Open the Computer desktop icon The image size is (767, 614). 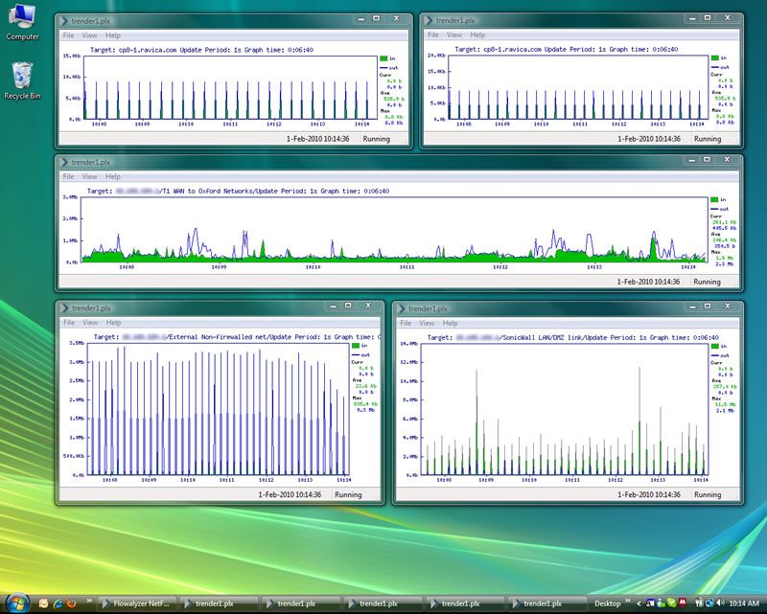coord(22,22)
